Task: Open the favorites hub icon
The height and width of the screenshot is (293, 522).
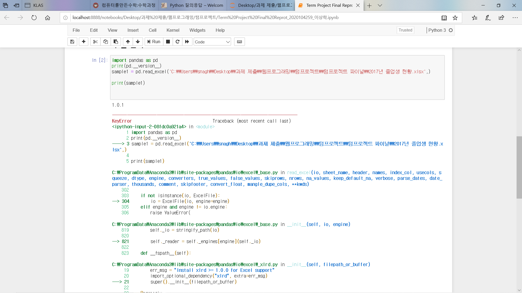Action: click(475, 18)
